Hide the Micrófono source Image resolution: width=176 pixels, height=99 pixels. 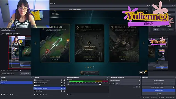click(62, 91)
